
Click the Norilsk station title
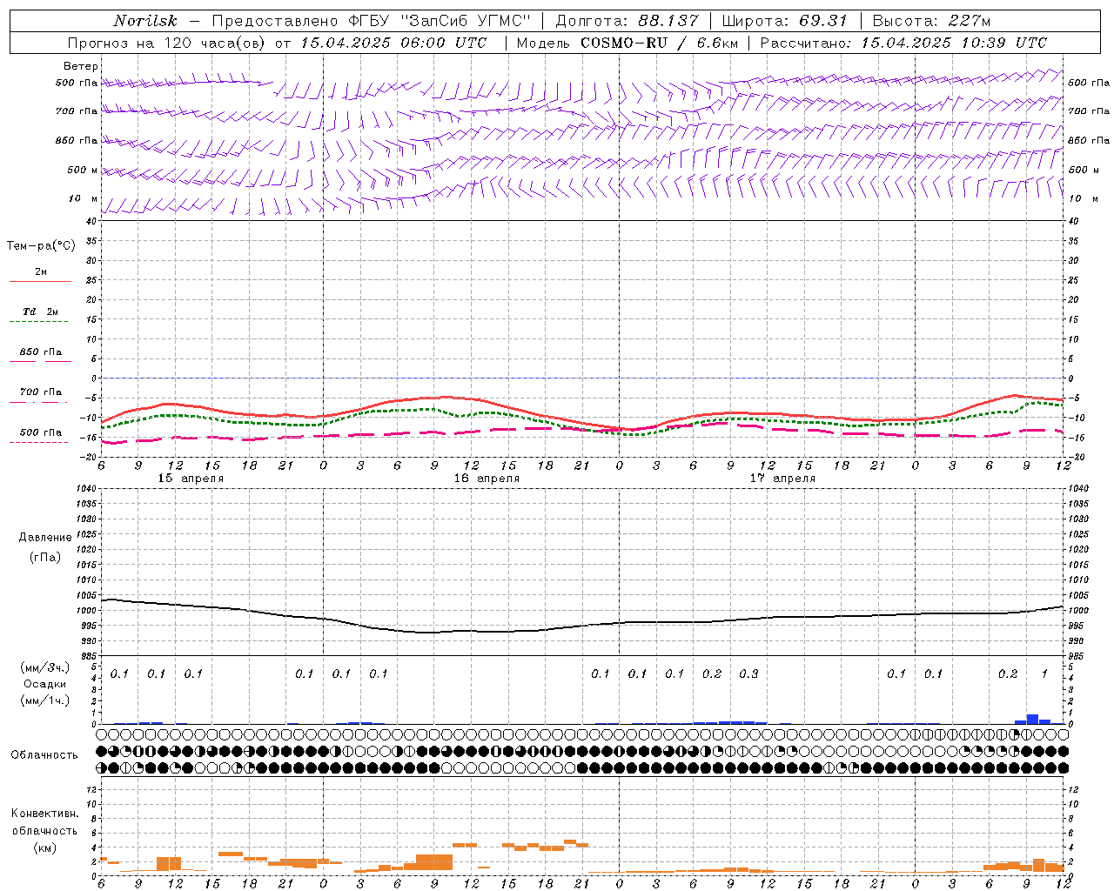145,21
